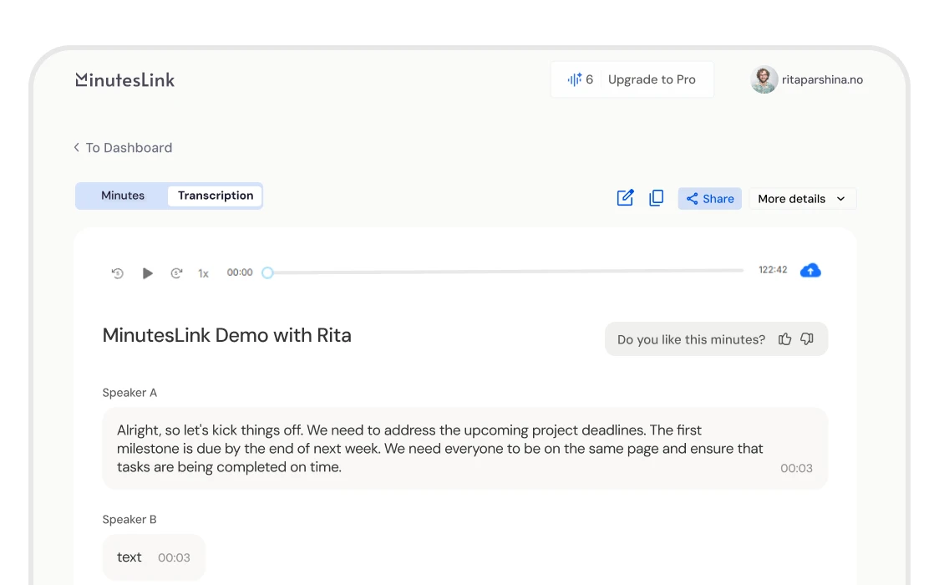
Task: Click the thumbs up feedback icon
Action: click(x=784, y=339)
